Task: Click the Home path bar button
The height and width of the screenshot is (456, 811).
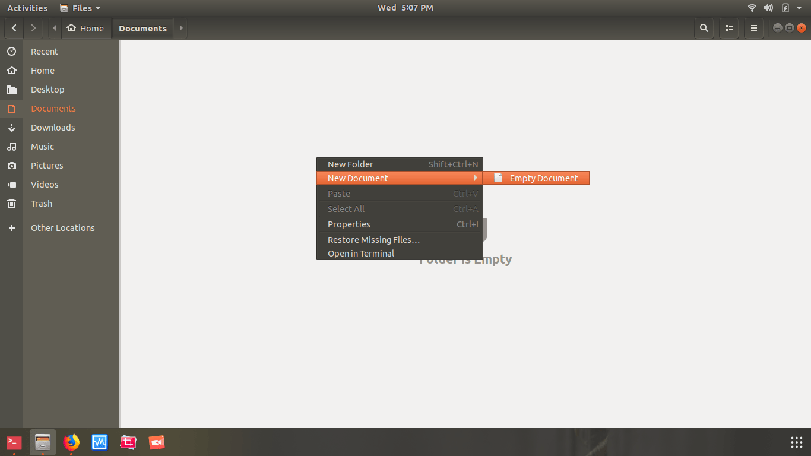Action: pos(86,28)
